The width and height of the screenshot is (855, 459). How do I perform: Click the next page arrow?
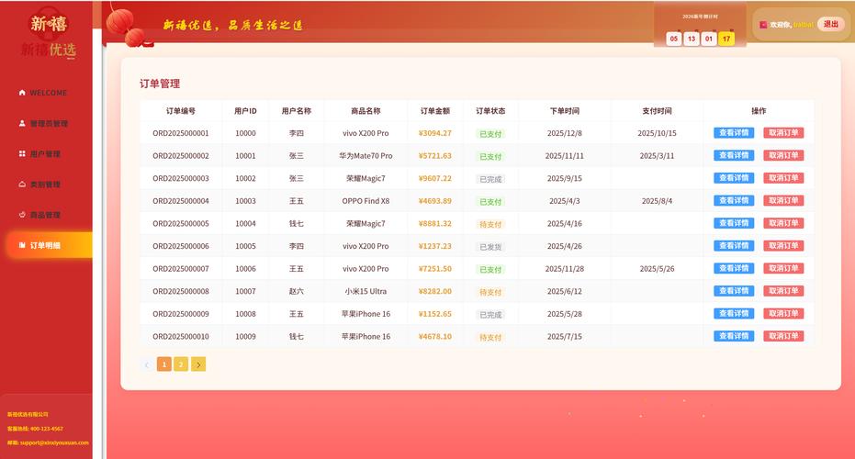(x=198, y=364)
